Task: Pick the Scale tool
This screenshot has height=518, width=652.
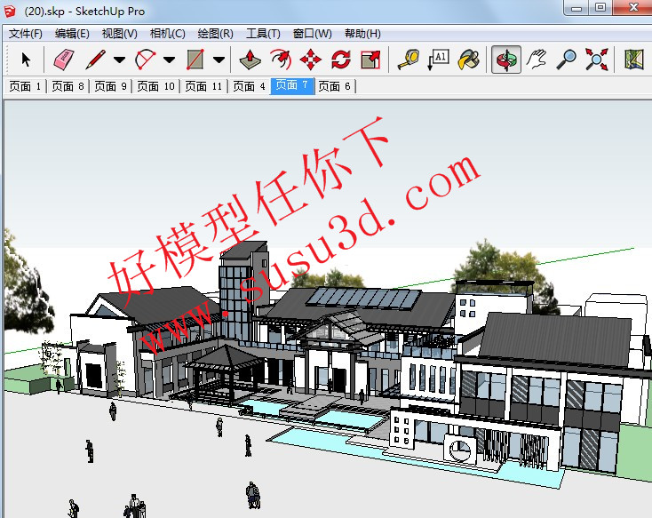Action: 370,60
